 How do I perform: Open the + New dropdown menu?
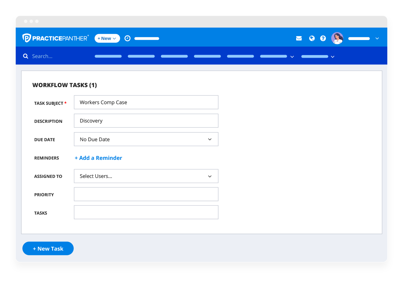tap(107, 38)
